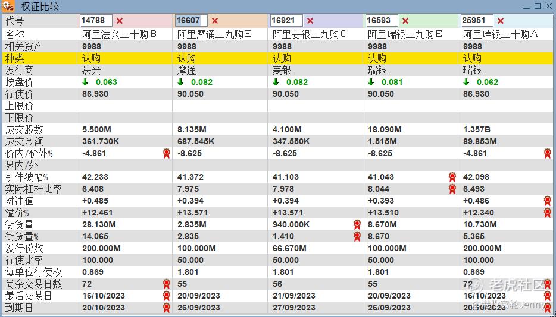The width and height of the screenshot is (556, 317).
Task: Click the bid price 0.082 of 16921
Action: (297, 82)
